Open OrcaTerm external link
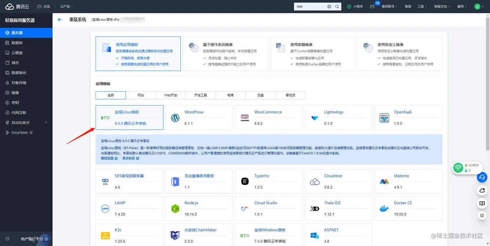Viewport: 490px width, 246px height. pyautogui.click(x=26, y=133)
